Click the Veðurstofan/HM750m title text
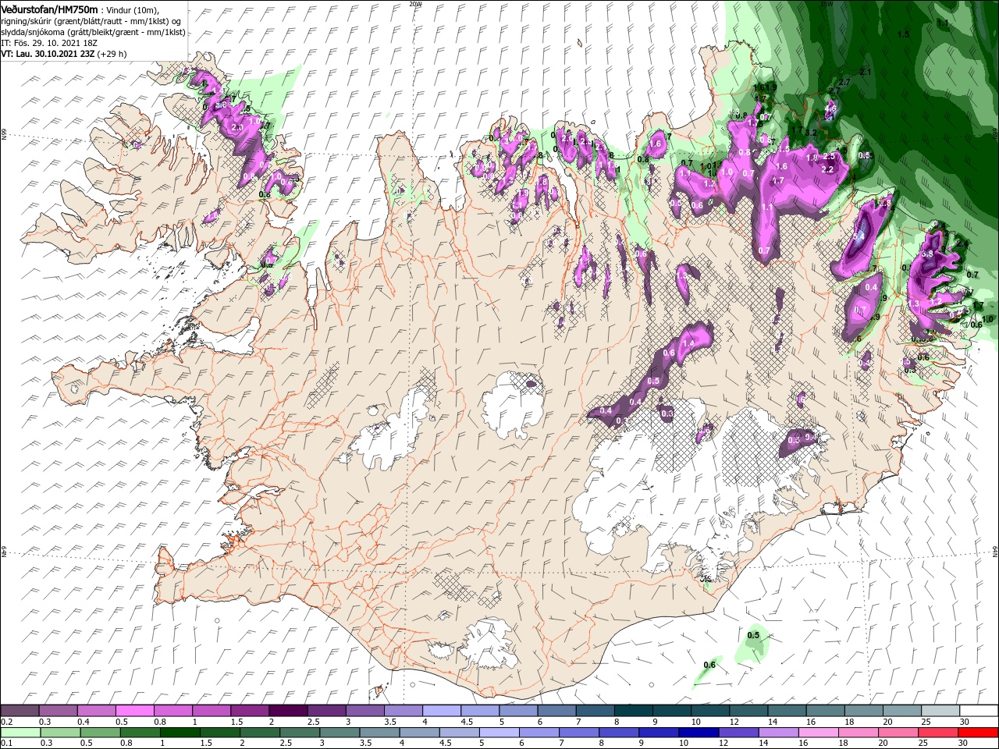Screen dimensions: 999x749 point(49,9)
